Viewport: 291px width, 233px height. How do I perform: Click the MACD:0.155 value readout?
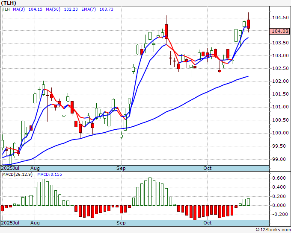point(50,175)
